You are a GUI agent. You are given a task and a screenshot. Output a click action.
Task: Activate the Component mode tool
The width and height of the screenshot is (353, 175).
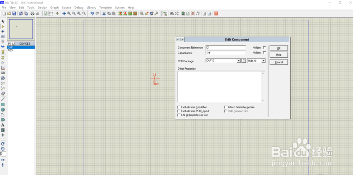[3, 26]
